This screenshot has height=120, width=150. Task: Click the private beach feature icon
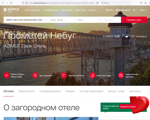[64, 75]
